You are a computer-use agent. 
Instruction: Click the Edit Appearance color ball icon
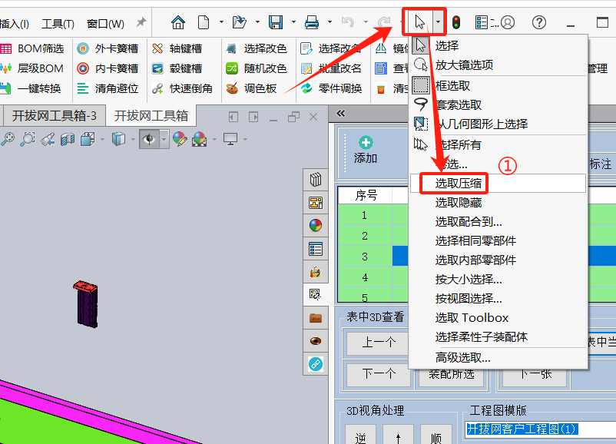(x=180, y=139)
